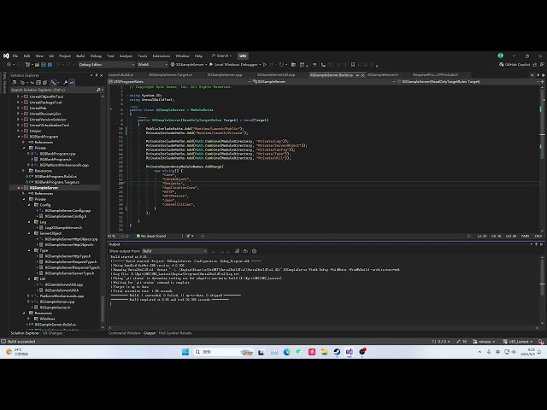Click the output timestamp clock icon
Screen dimensions: 547x410
(255, 251)
